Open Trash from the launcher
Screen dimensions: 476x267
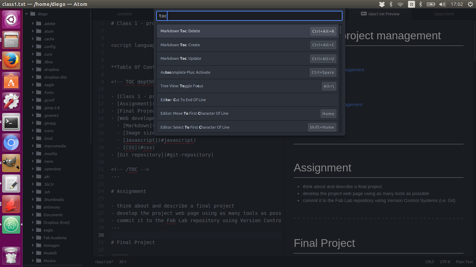(11, 256)
